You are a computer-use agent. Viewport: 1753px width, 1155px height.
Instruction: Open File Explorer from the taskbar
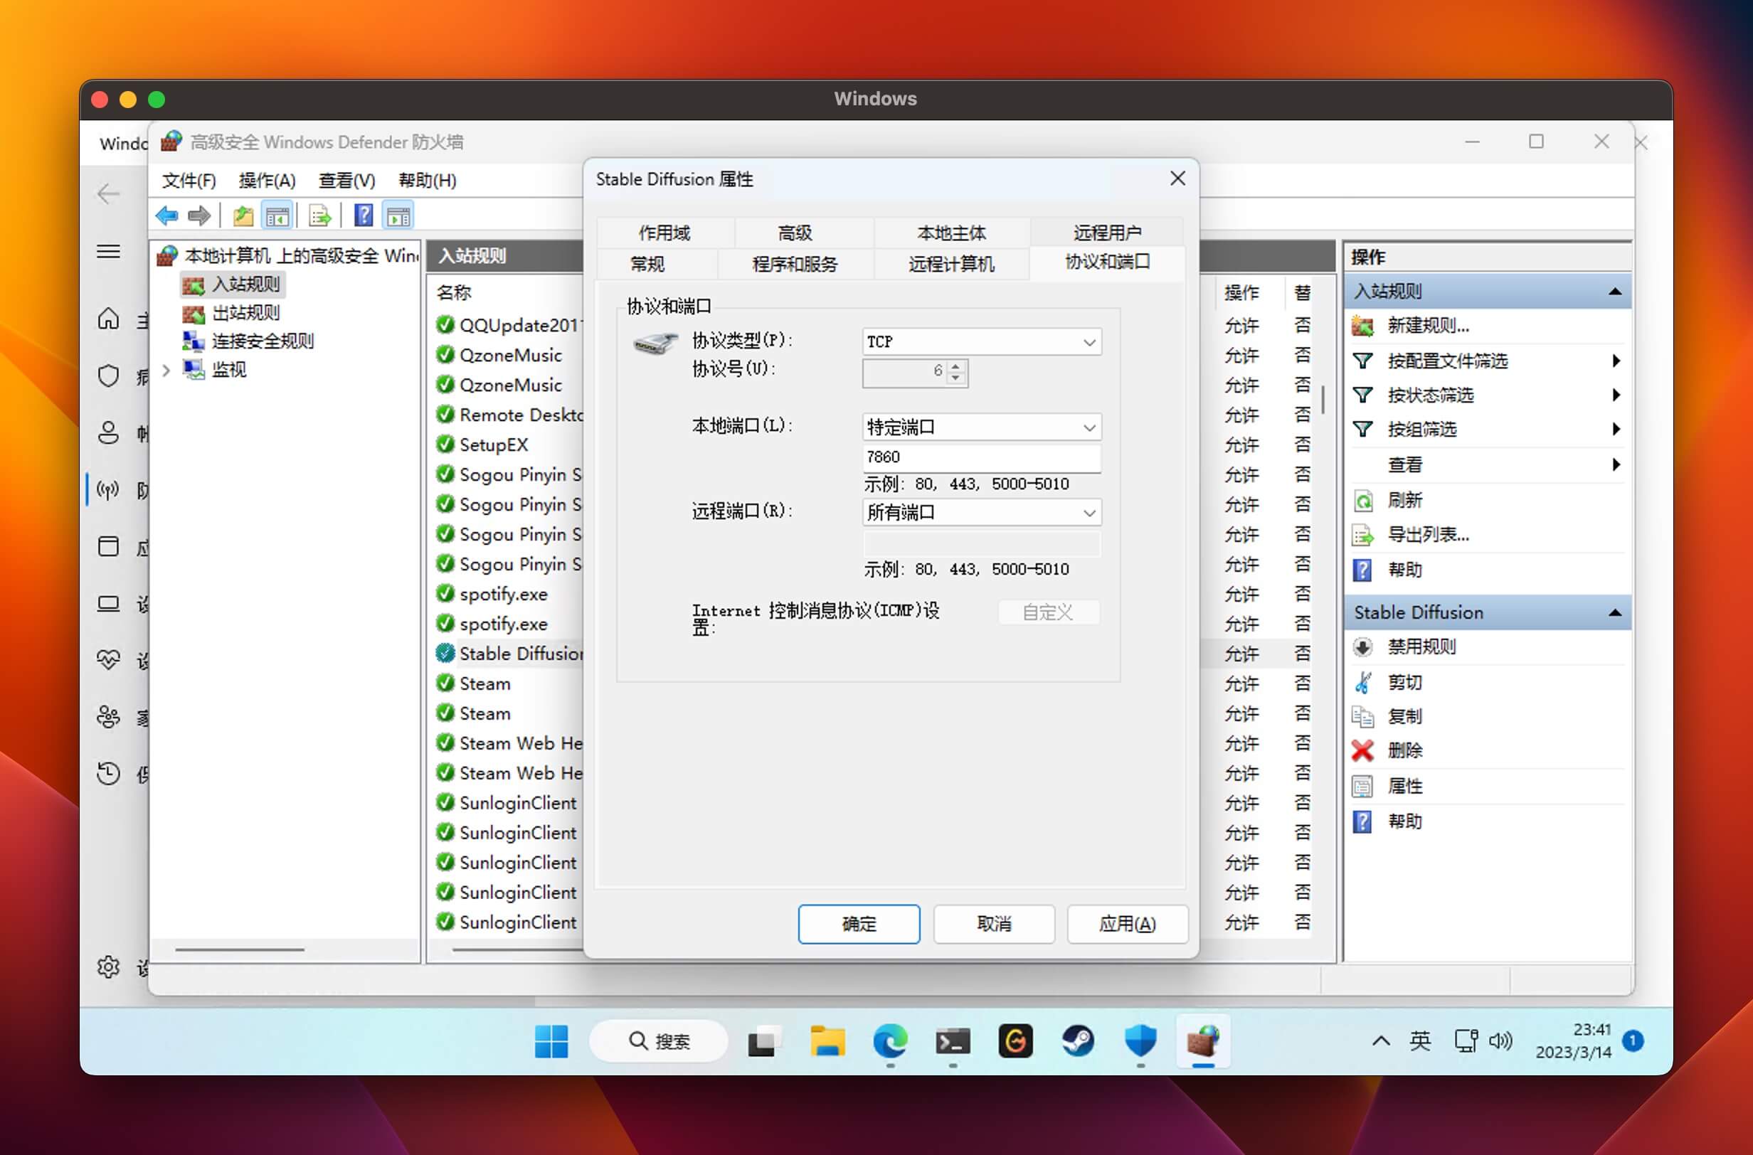(x=827, y=1040)
